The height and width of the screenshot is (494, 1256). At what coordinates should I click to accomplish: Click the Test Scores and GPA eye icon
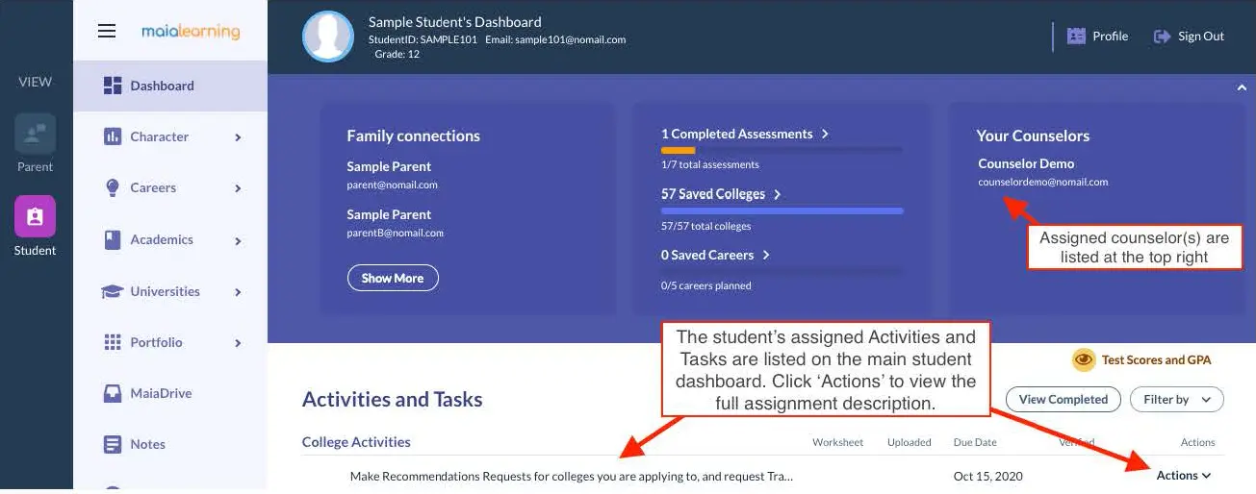pyautogui.click(x=1085, y=359)
